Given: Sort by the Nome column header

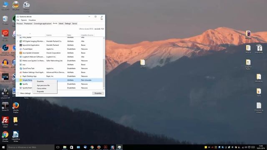Looking at the screenshot, I should pos(30,35).
